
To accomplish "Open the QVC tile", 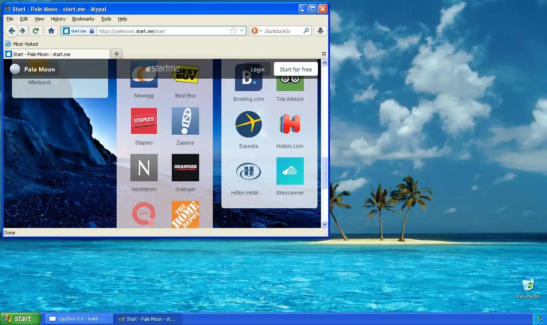I will click(144, 214).
